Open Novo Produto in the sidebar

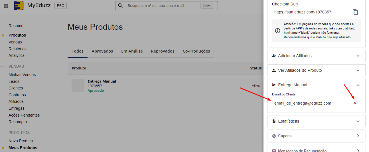(21, 141)
